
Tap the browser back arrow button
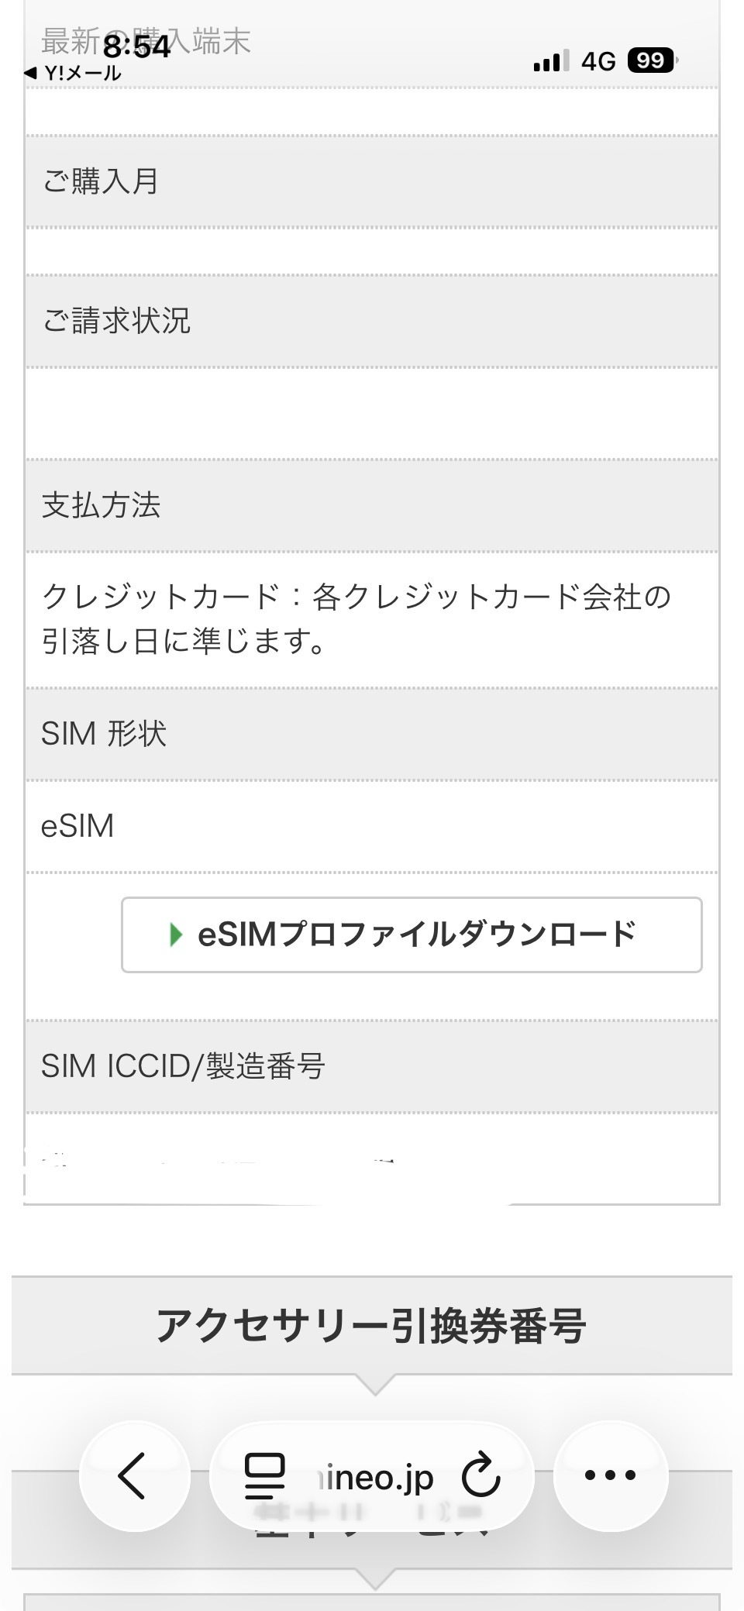(133, 1475)
